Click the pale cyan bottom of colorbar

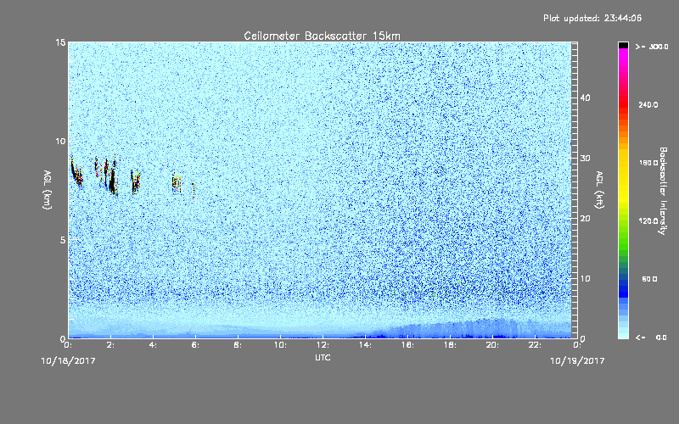623,333
